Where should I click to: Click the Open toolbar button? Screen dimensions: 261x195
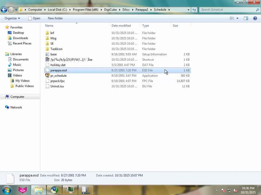(34, 18)
